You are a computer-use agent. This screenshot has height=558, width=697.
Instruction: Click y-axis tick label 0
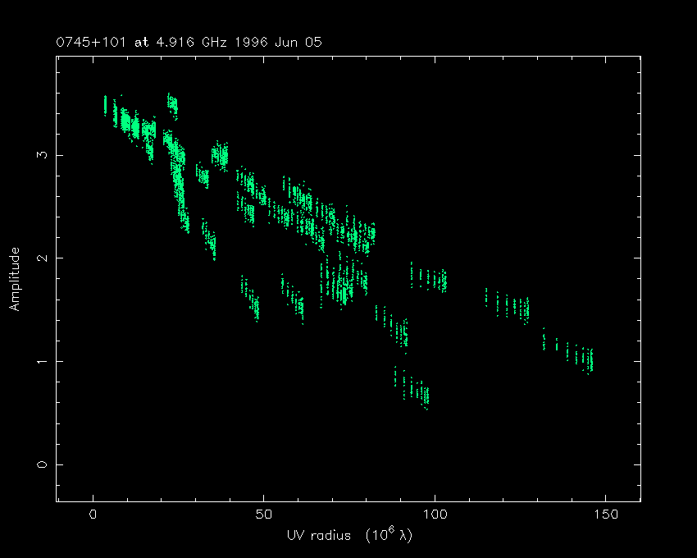tap(41, 464)
